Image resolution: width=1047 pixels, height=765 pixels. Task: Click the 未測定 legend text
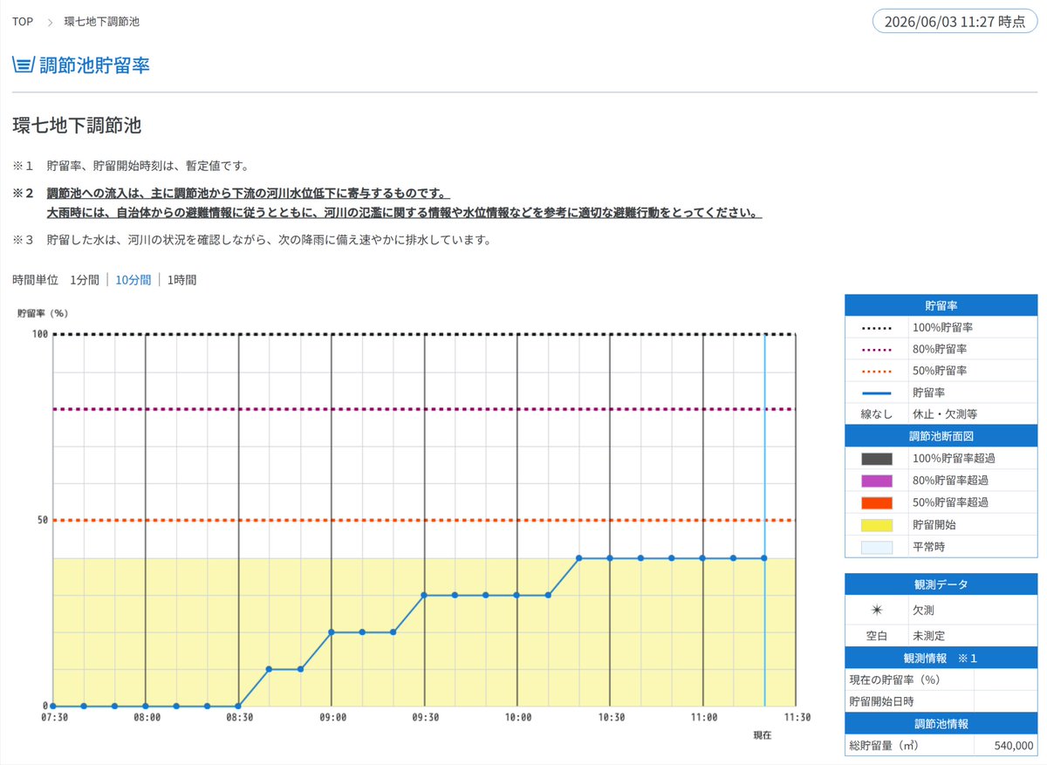point(928,637)
